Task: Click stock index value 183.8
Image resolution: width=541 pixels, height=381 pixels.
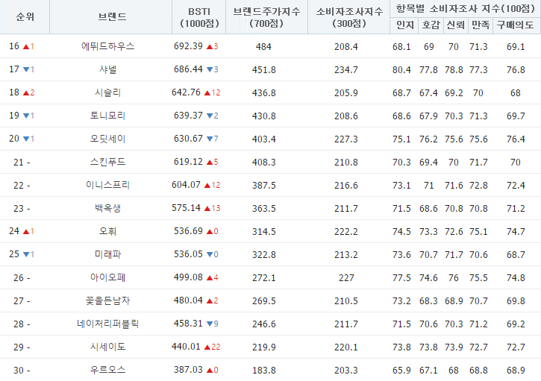Action: pyautogui.click(x=263, y=370)
